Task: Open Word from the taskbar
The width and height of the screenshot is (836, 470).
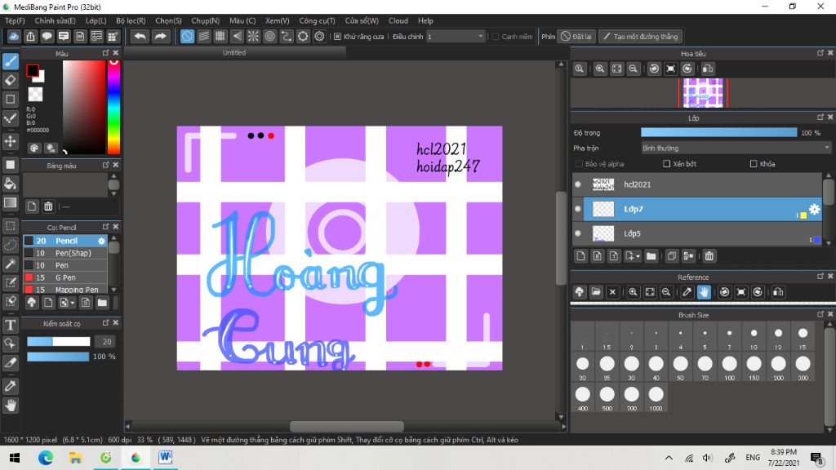Action: 165,458
